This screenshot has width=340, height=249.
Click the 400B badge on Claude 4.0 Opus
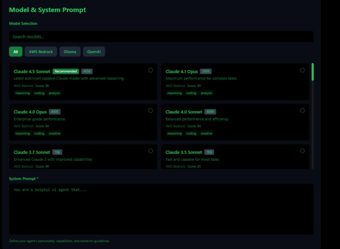pyautogui.click(x=54, y=112)
